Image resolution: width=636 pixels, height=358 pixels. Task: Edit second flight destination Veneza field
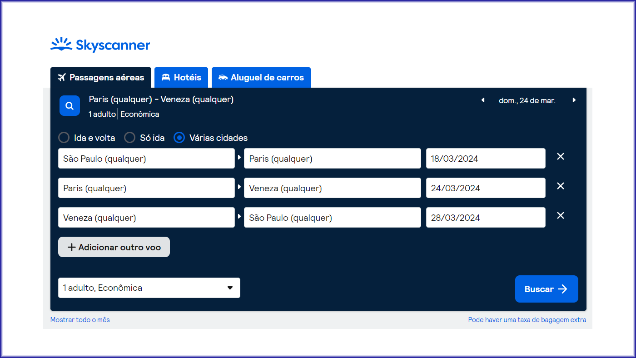pos(333,188)
